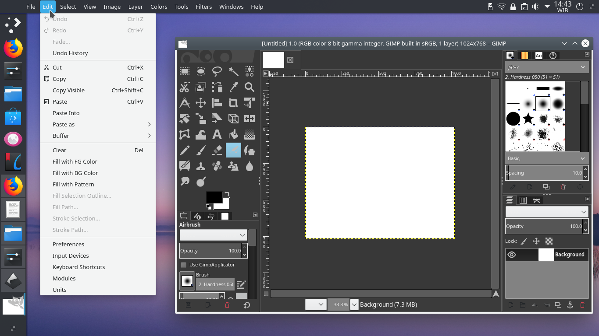Select the Healing tool
The image size is (599, 336).
click(217, 166)
